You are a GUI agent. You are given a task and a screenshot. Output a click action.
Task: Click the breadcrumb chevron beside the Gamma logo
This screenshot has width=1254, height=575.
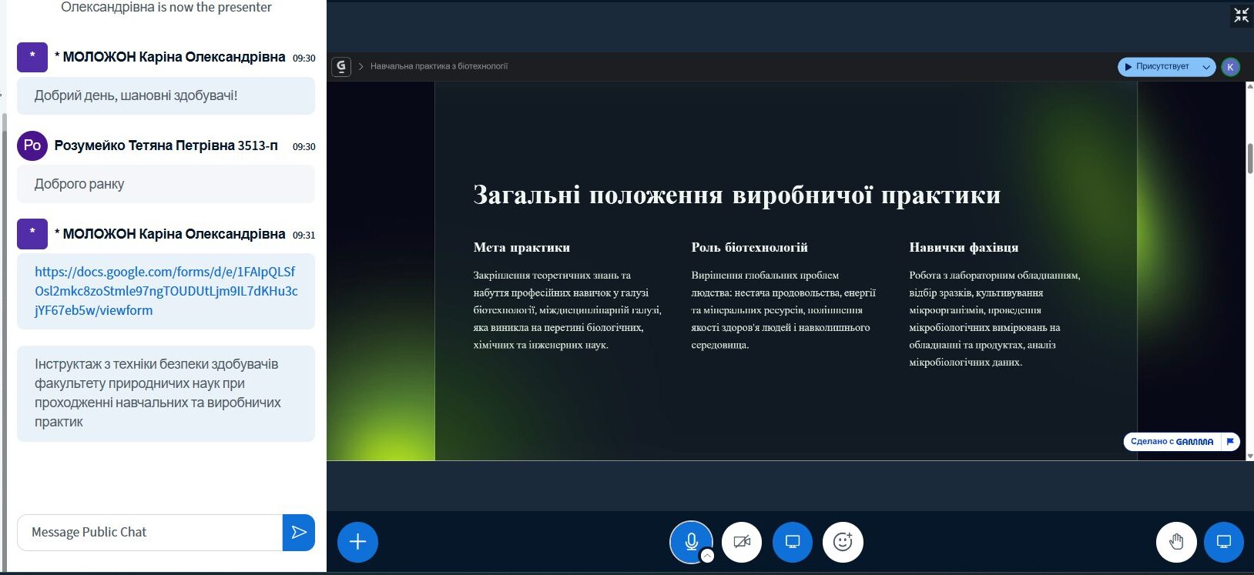(x=360, y=67)
